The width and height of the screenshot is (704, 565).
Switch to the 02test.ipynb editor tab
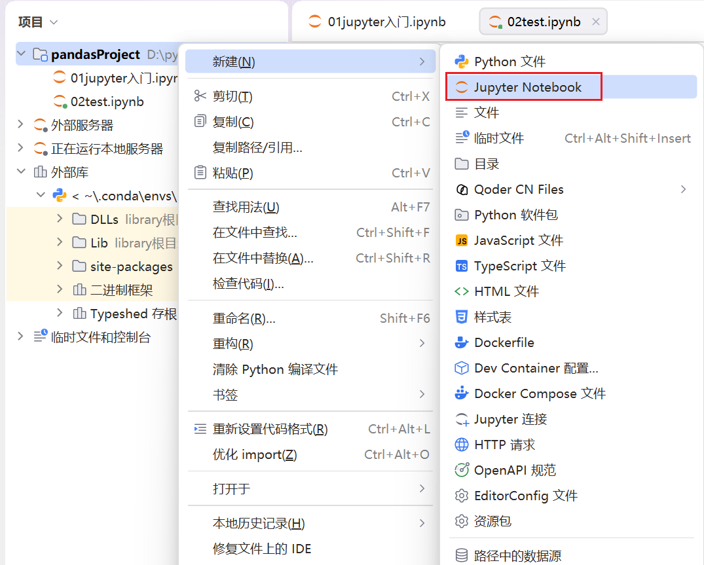coord(544,22)
